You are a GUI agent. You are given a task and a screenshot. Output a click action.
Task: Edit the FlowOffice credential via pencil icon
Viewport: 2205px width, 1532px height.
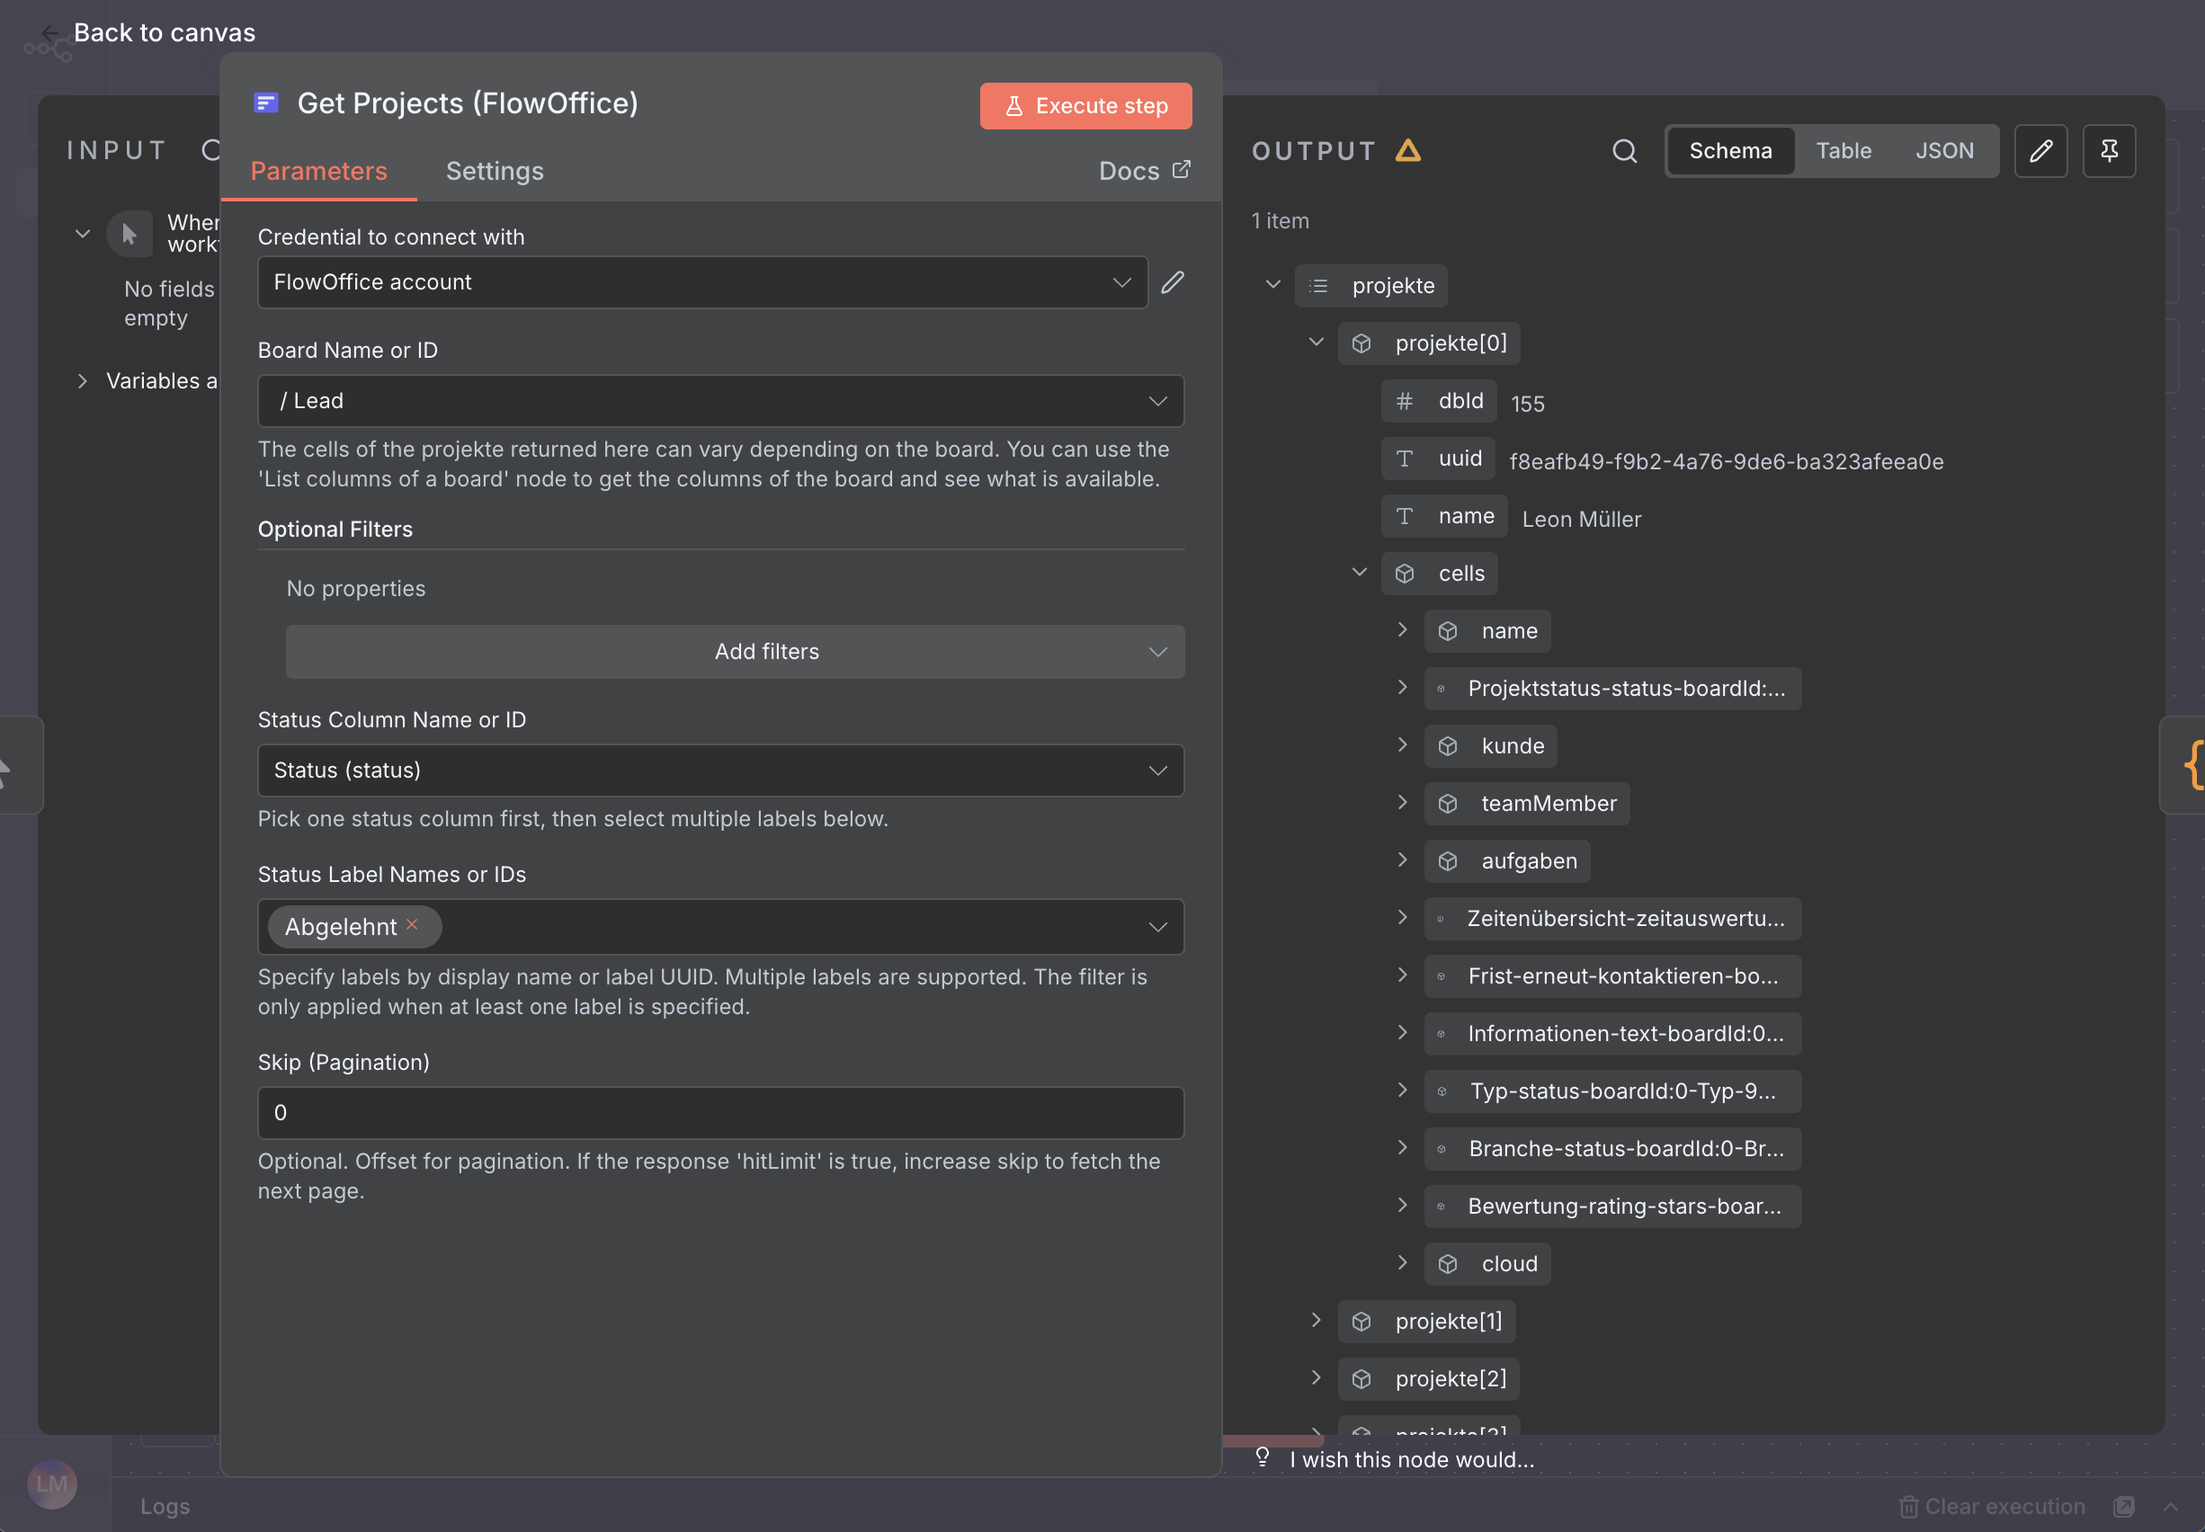[x=1172, y=282]
